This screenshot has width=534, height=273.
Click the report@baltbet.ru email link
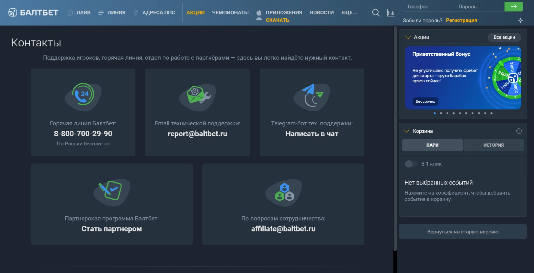(197, 134)
